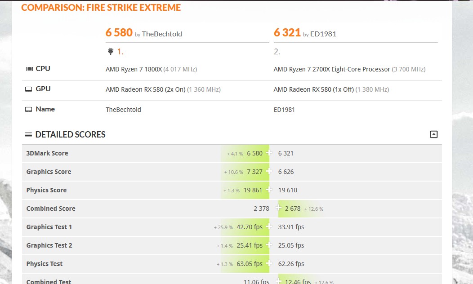
Task: Click the plus marker in Combined Score row
Action: click(278, 208)
